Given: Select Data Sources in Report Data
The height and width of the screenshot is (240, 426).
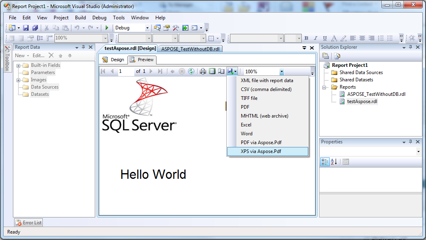Looking at the screenshot, I should click(44, 87).
